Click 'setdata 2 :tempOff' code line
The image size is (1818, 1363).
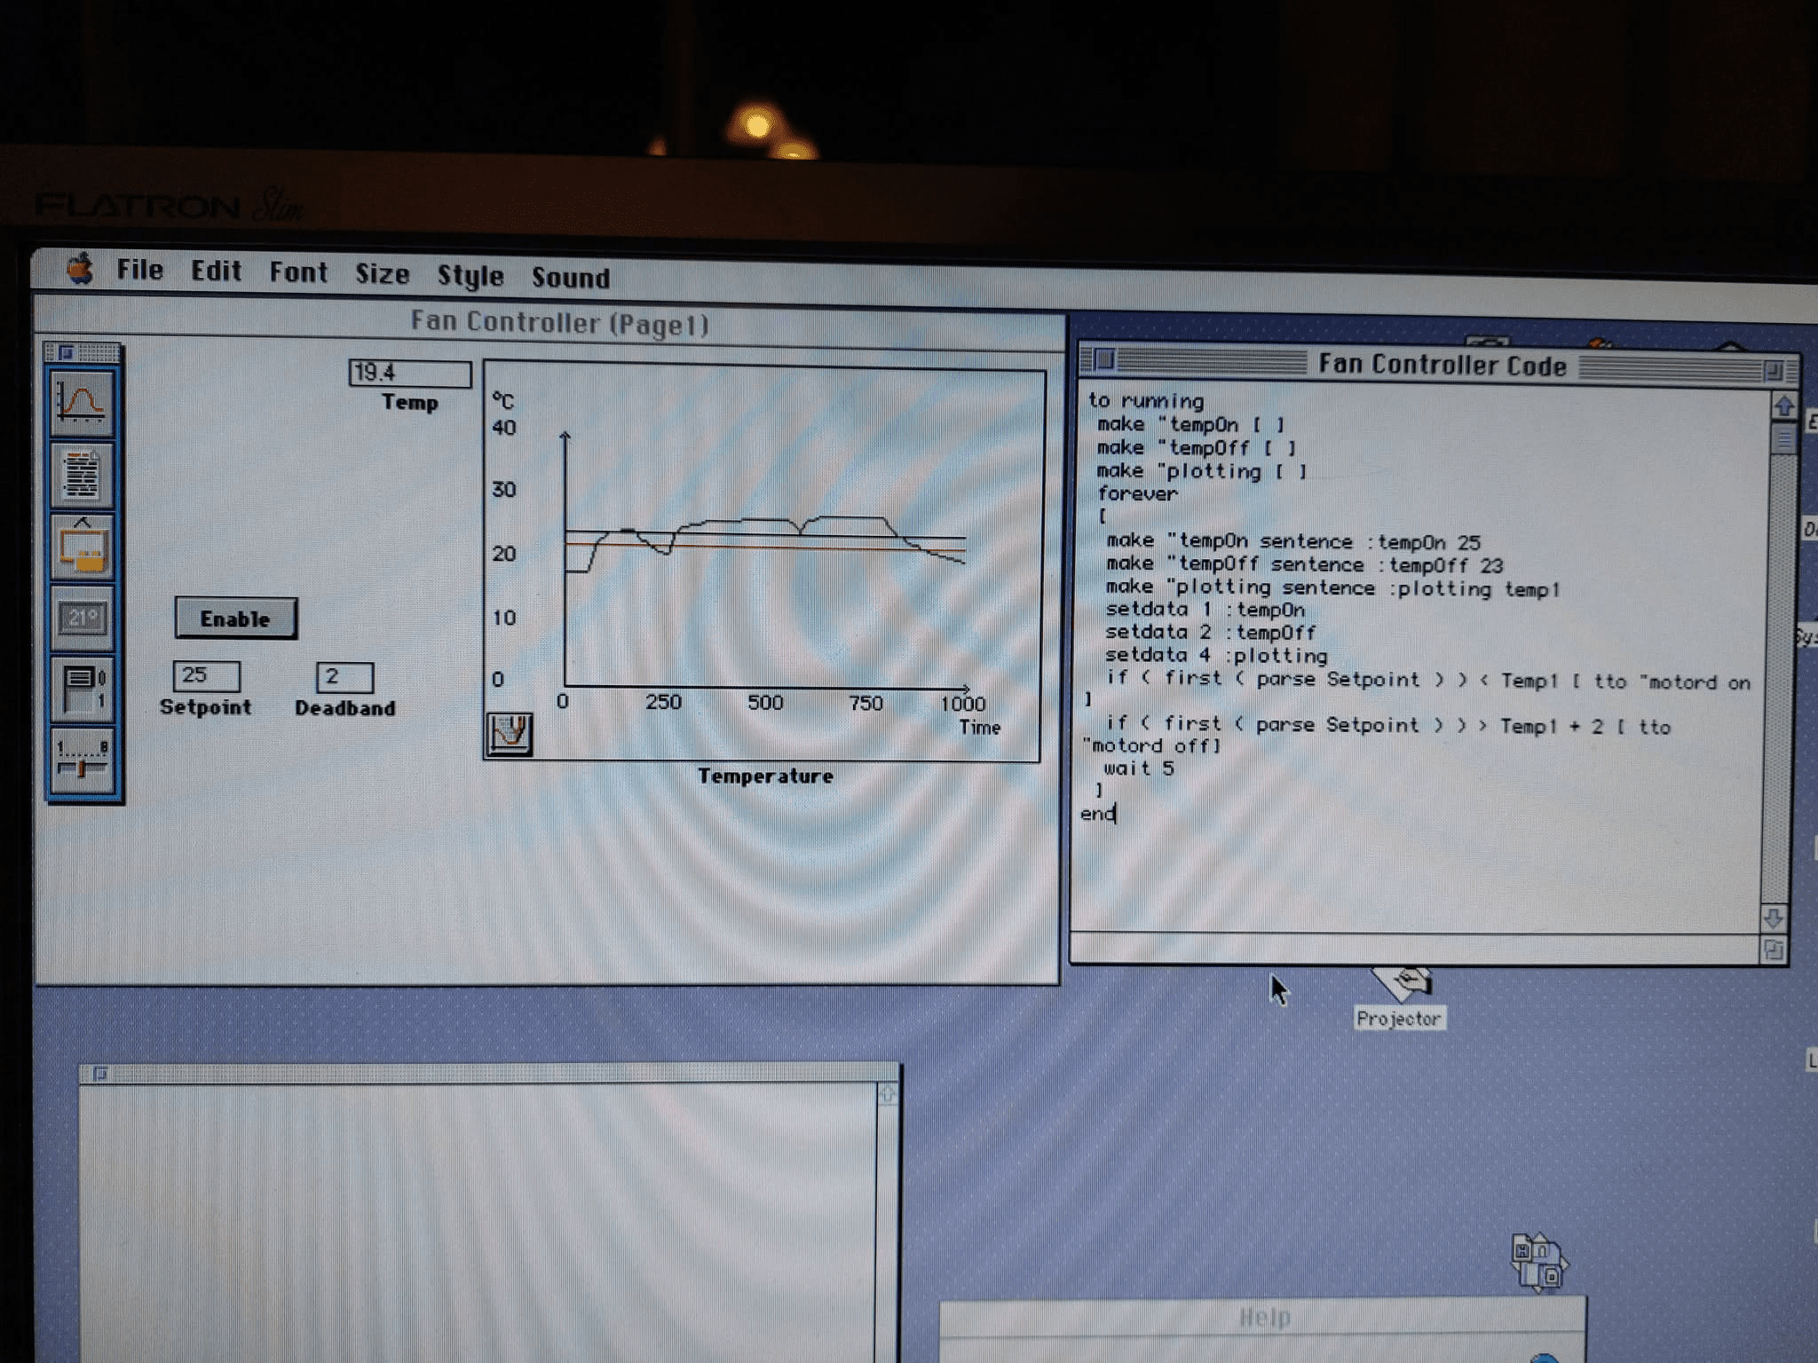[x=1210, y=633]
